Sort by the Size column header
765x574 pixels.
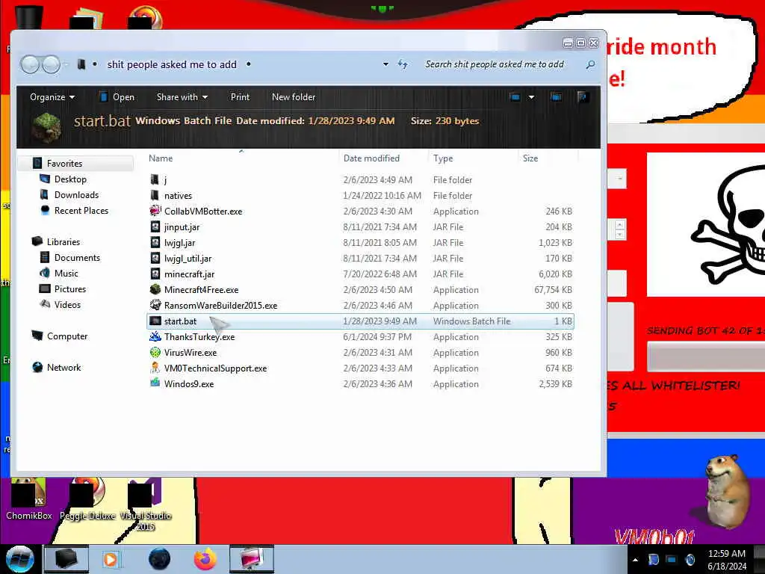[x=548, y=158]
